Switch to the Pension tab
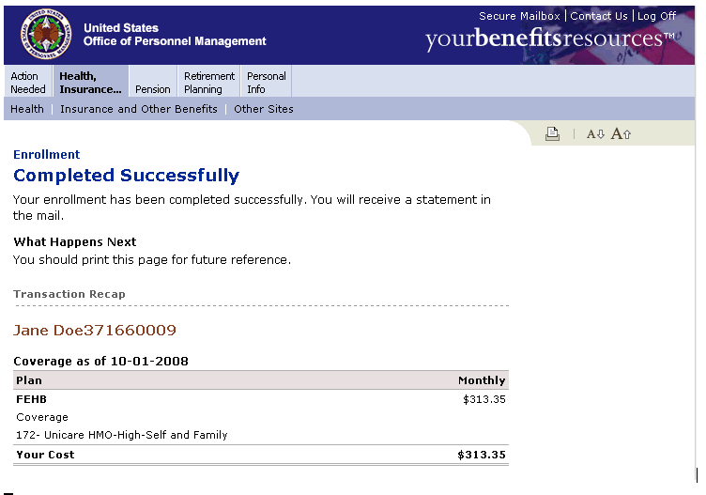 (x=153, y=89)
